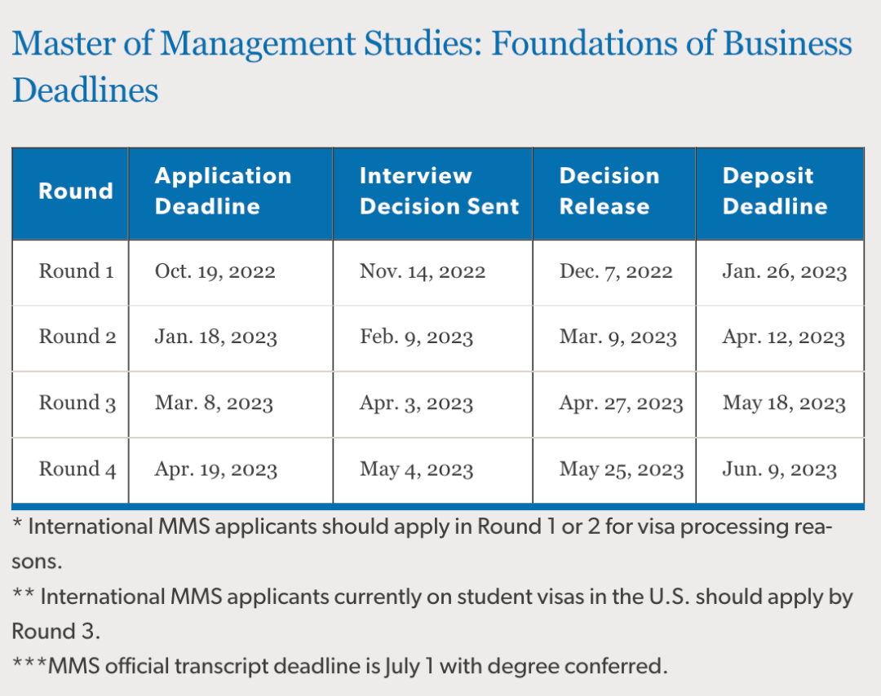Screen dimensions: 881x696
Task: Click the Oct. 19, 2022 application deadline
Action: pos(215,271)
